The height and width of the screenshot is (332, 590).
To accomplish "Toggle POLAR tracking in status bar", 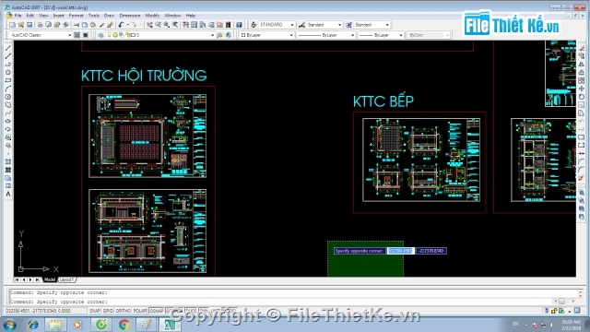I will pos(140,311).
